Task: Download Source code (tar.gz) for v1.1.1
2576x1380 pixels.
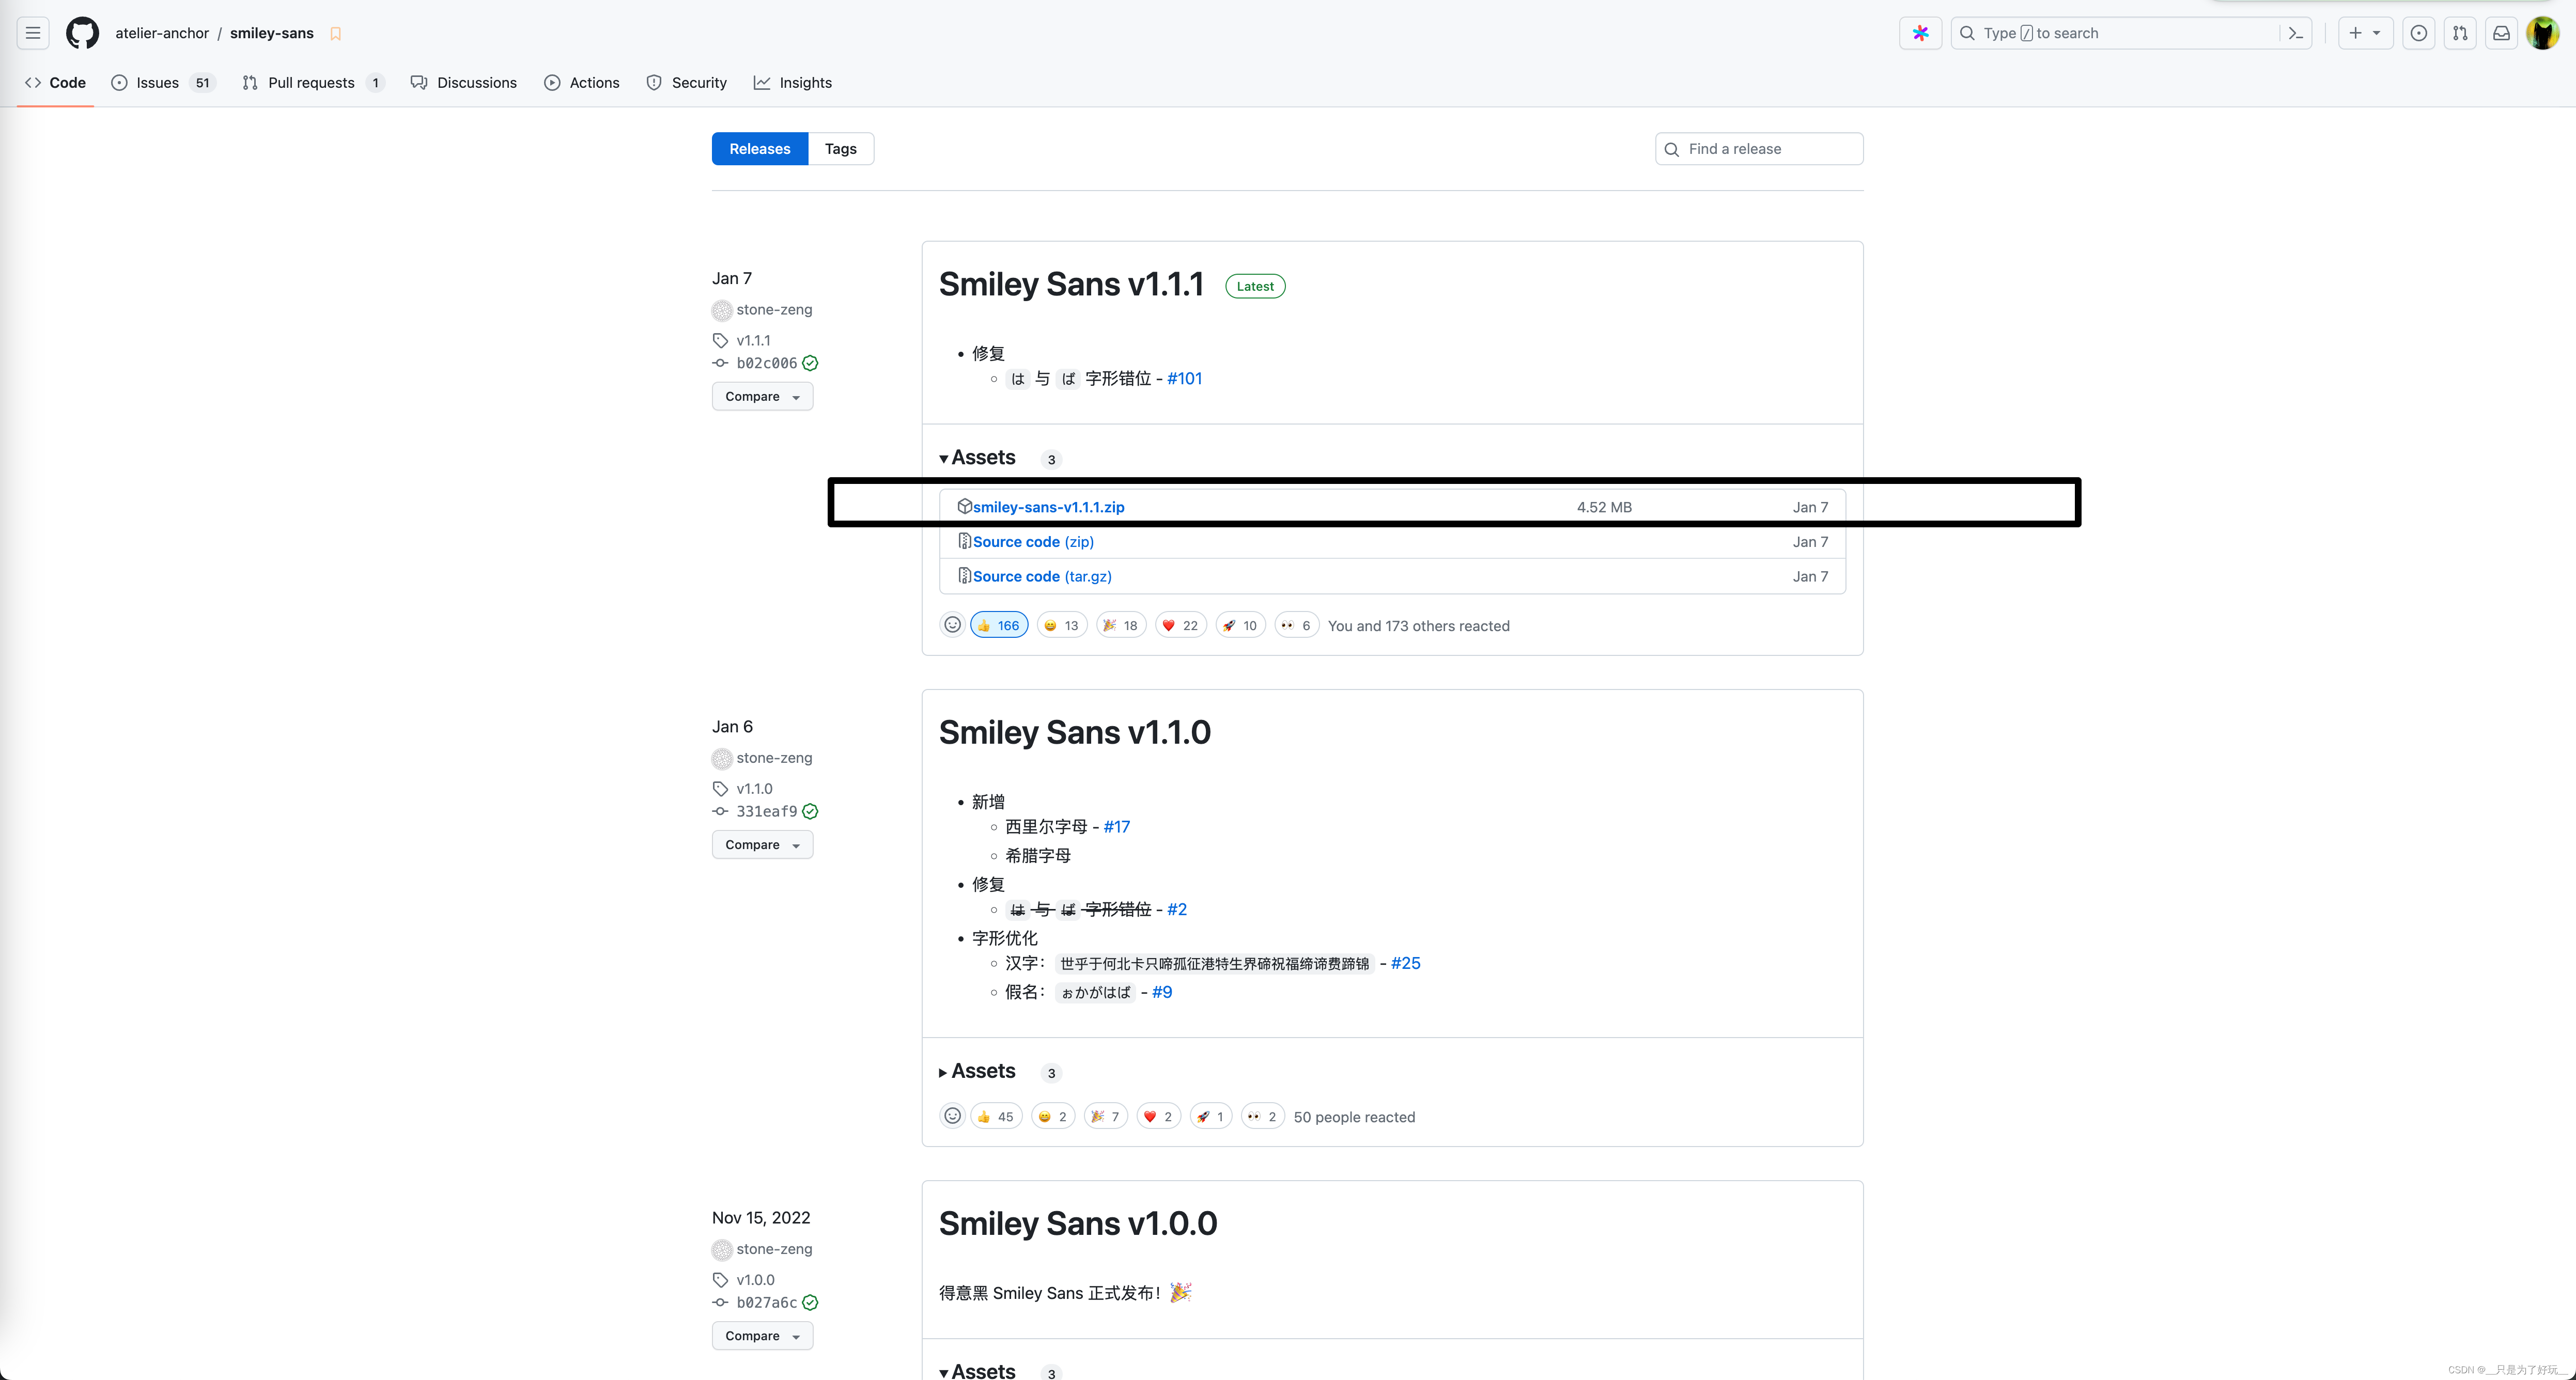Action: pyautogui.click(x=1042, y=576)
